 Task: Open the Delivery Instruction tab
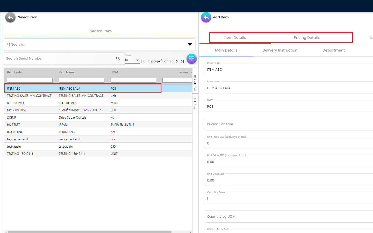coord(280,50)
